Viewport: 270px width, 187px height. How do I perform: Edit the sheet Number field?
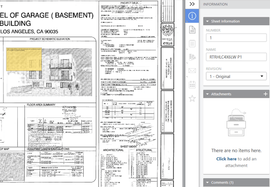(x=236, y=37)
